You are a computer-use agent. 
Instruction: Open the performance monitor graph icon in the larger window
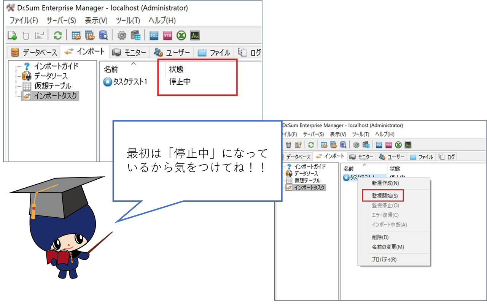pos(195,35)
